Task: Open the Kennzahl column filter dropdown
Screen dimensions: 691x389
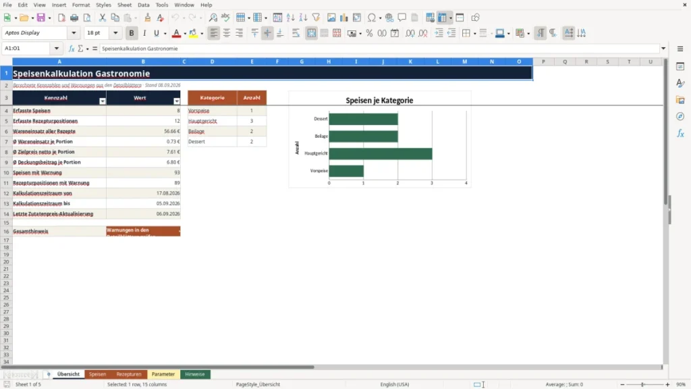Action: click(x=103, y=101)
